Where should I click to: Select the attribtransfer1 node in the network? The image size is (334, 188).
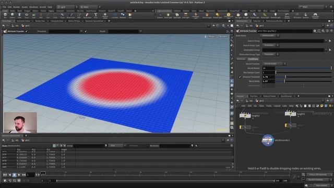[x=268, y=140]
